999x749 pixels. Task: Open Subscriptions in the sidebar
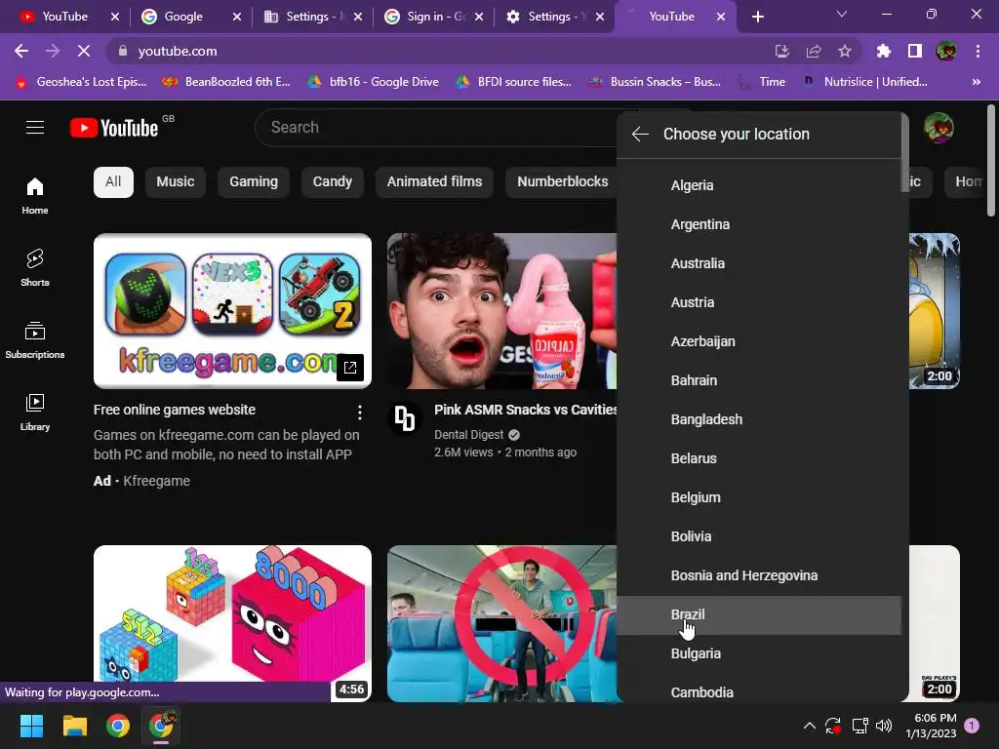[35, 340]
